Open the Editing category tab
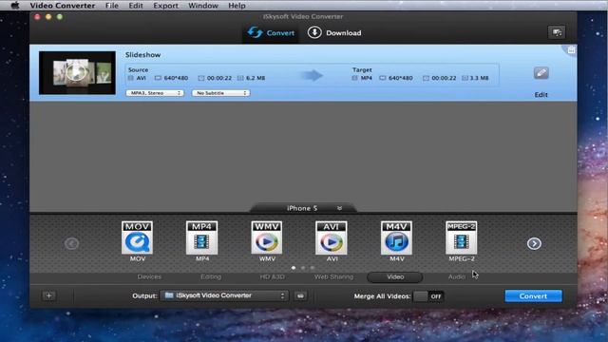 (x=211, y=276)
